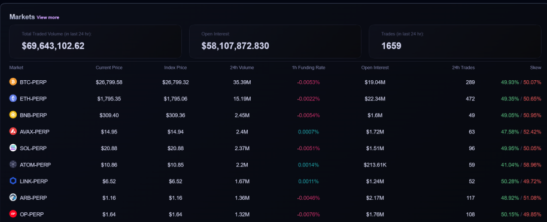Sort by the 24h Volume column header
Viewport: 547px width, 222px height.
[244, 68]
